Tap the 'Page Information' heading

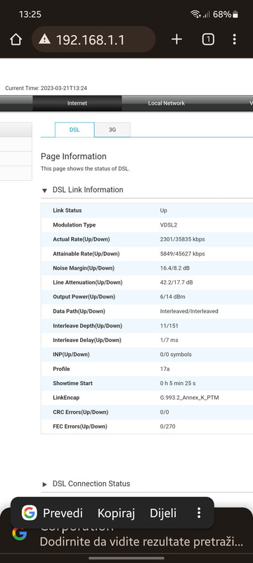point(74,156)
